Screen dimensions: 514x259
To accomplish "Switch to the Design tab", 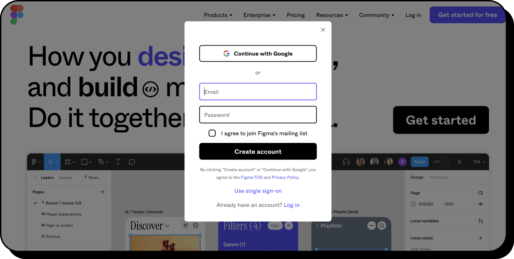I will pyautogui.click(x=417, y=177).
